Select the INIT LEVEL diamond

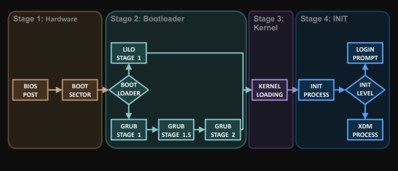click(365, 90)
